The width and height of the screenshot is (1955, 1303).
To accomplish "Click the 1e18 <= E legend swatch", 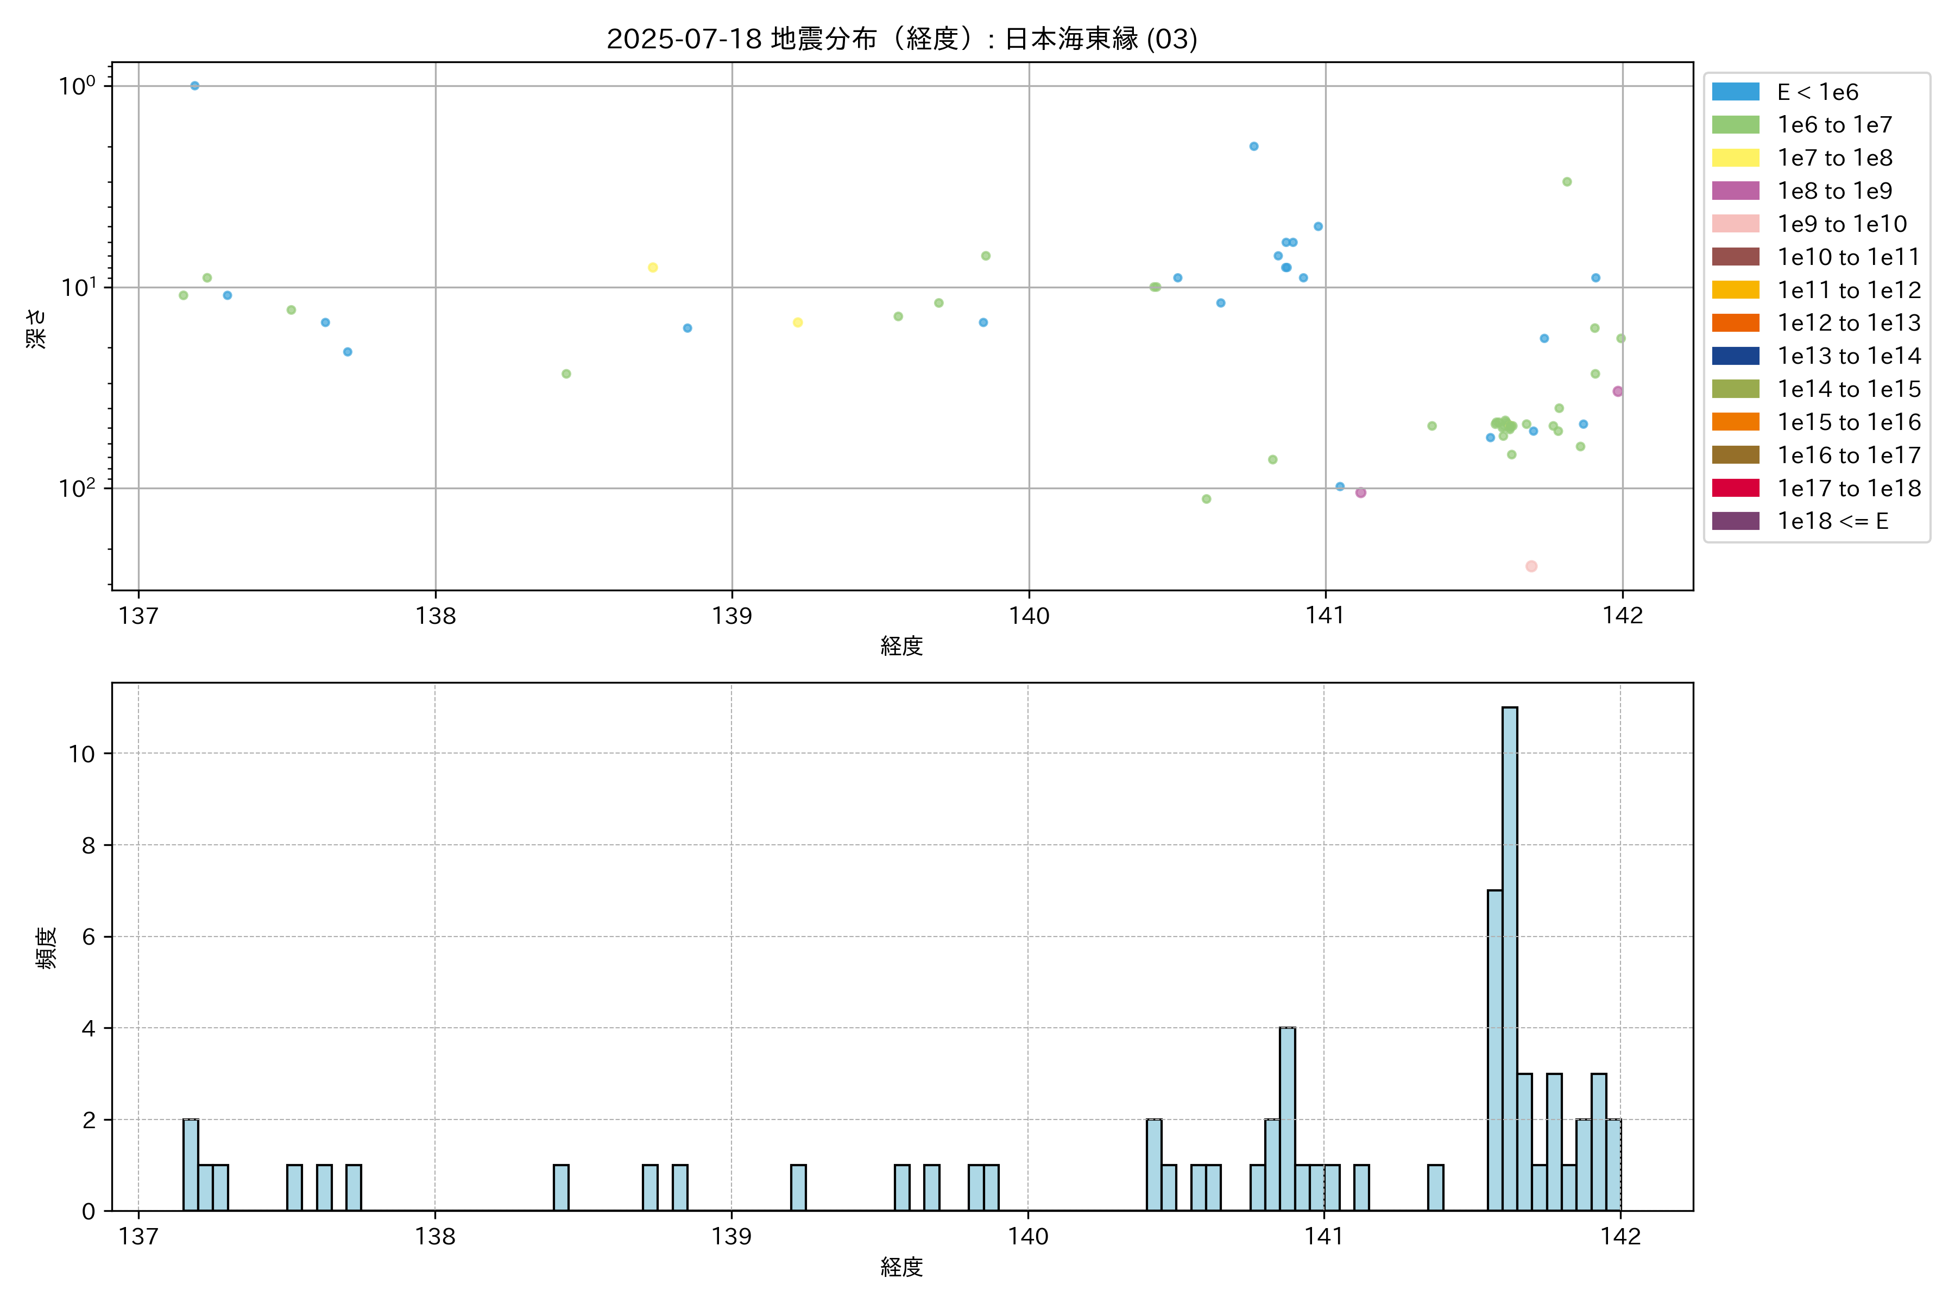I will (x=1735, y=521).
